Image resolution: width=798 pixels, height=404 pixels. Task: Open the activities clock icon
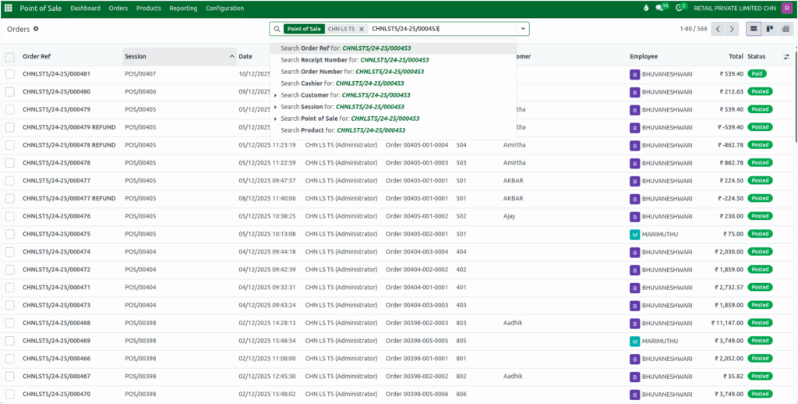[681, 8]
